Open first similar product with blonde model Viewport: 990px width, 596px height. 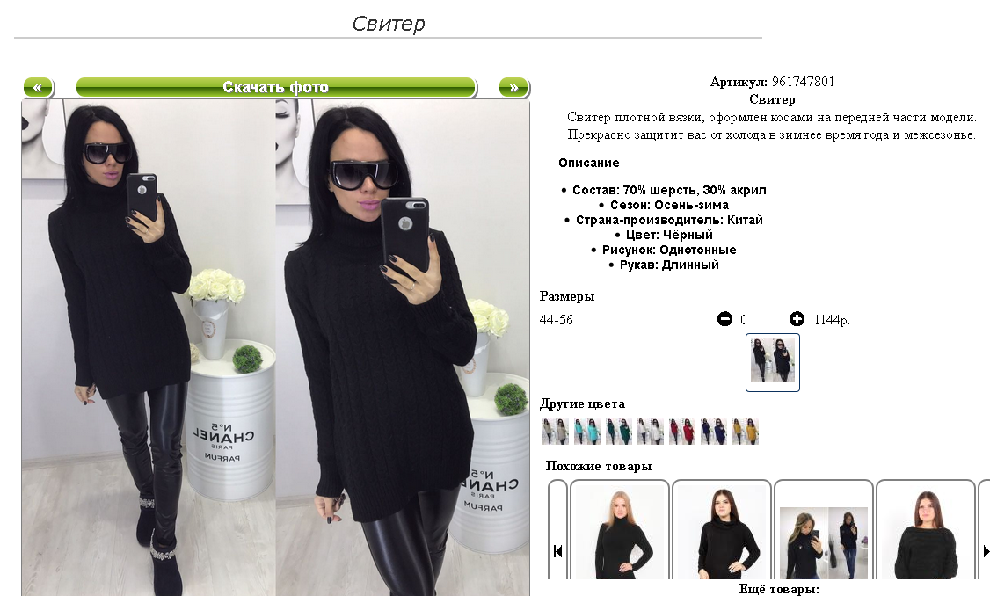tap(619, 530)
